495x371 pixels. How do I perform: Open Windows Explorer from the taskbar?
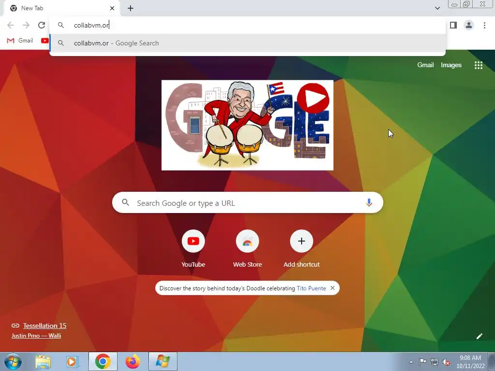(43, 361)
